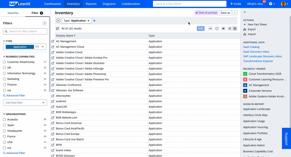Click the refresh results icon
This screenshot has width=291, height=157.
point(58,29)
